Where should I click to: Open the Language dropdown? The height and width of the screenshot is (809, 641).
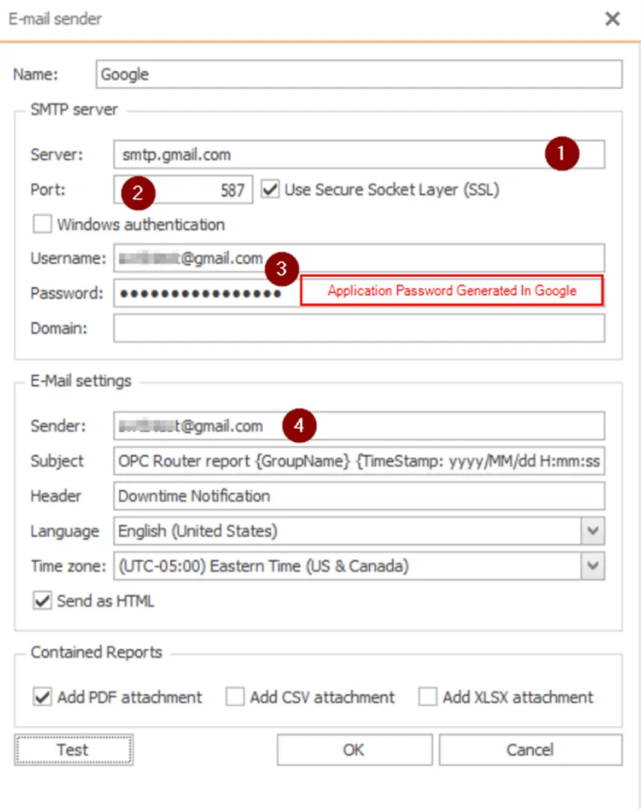(592, 531)
